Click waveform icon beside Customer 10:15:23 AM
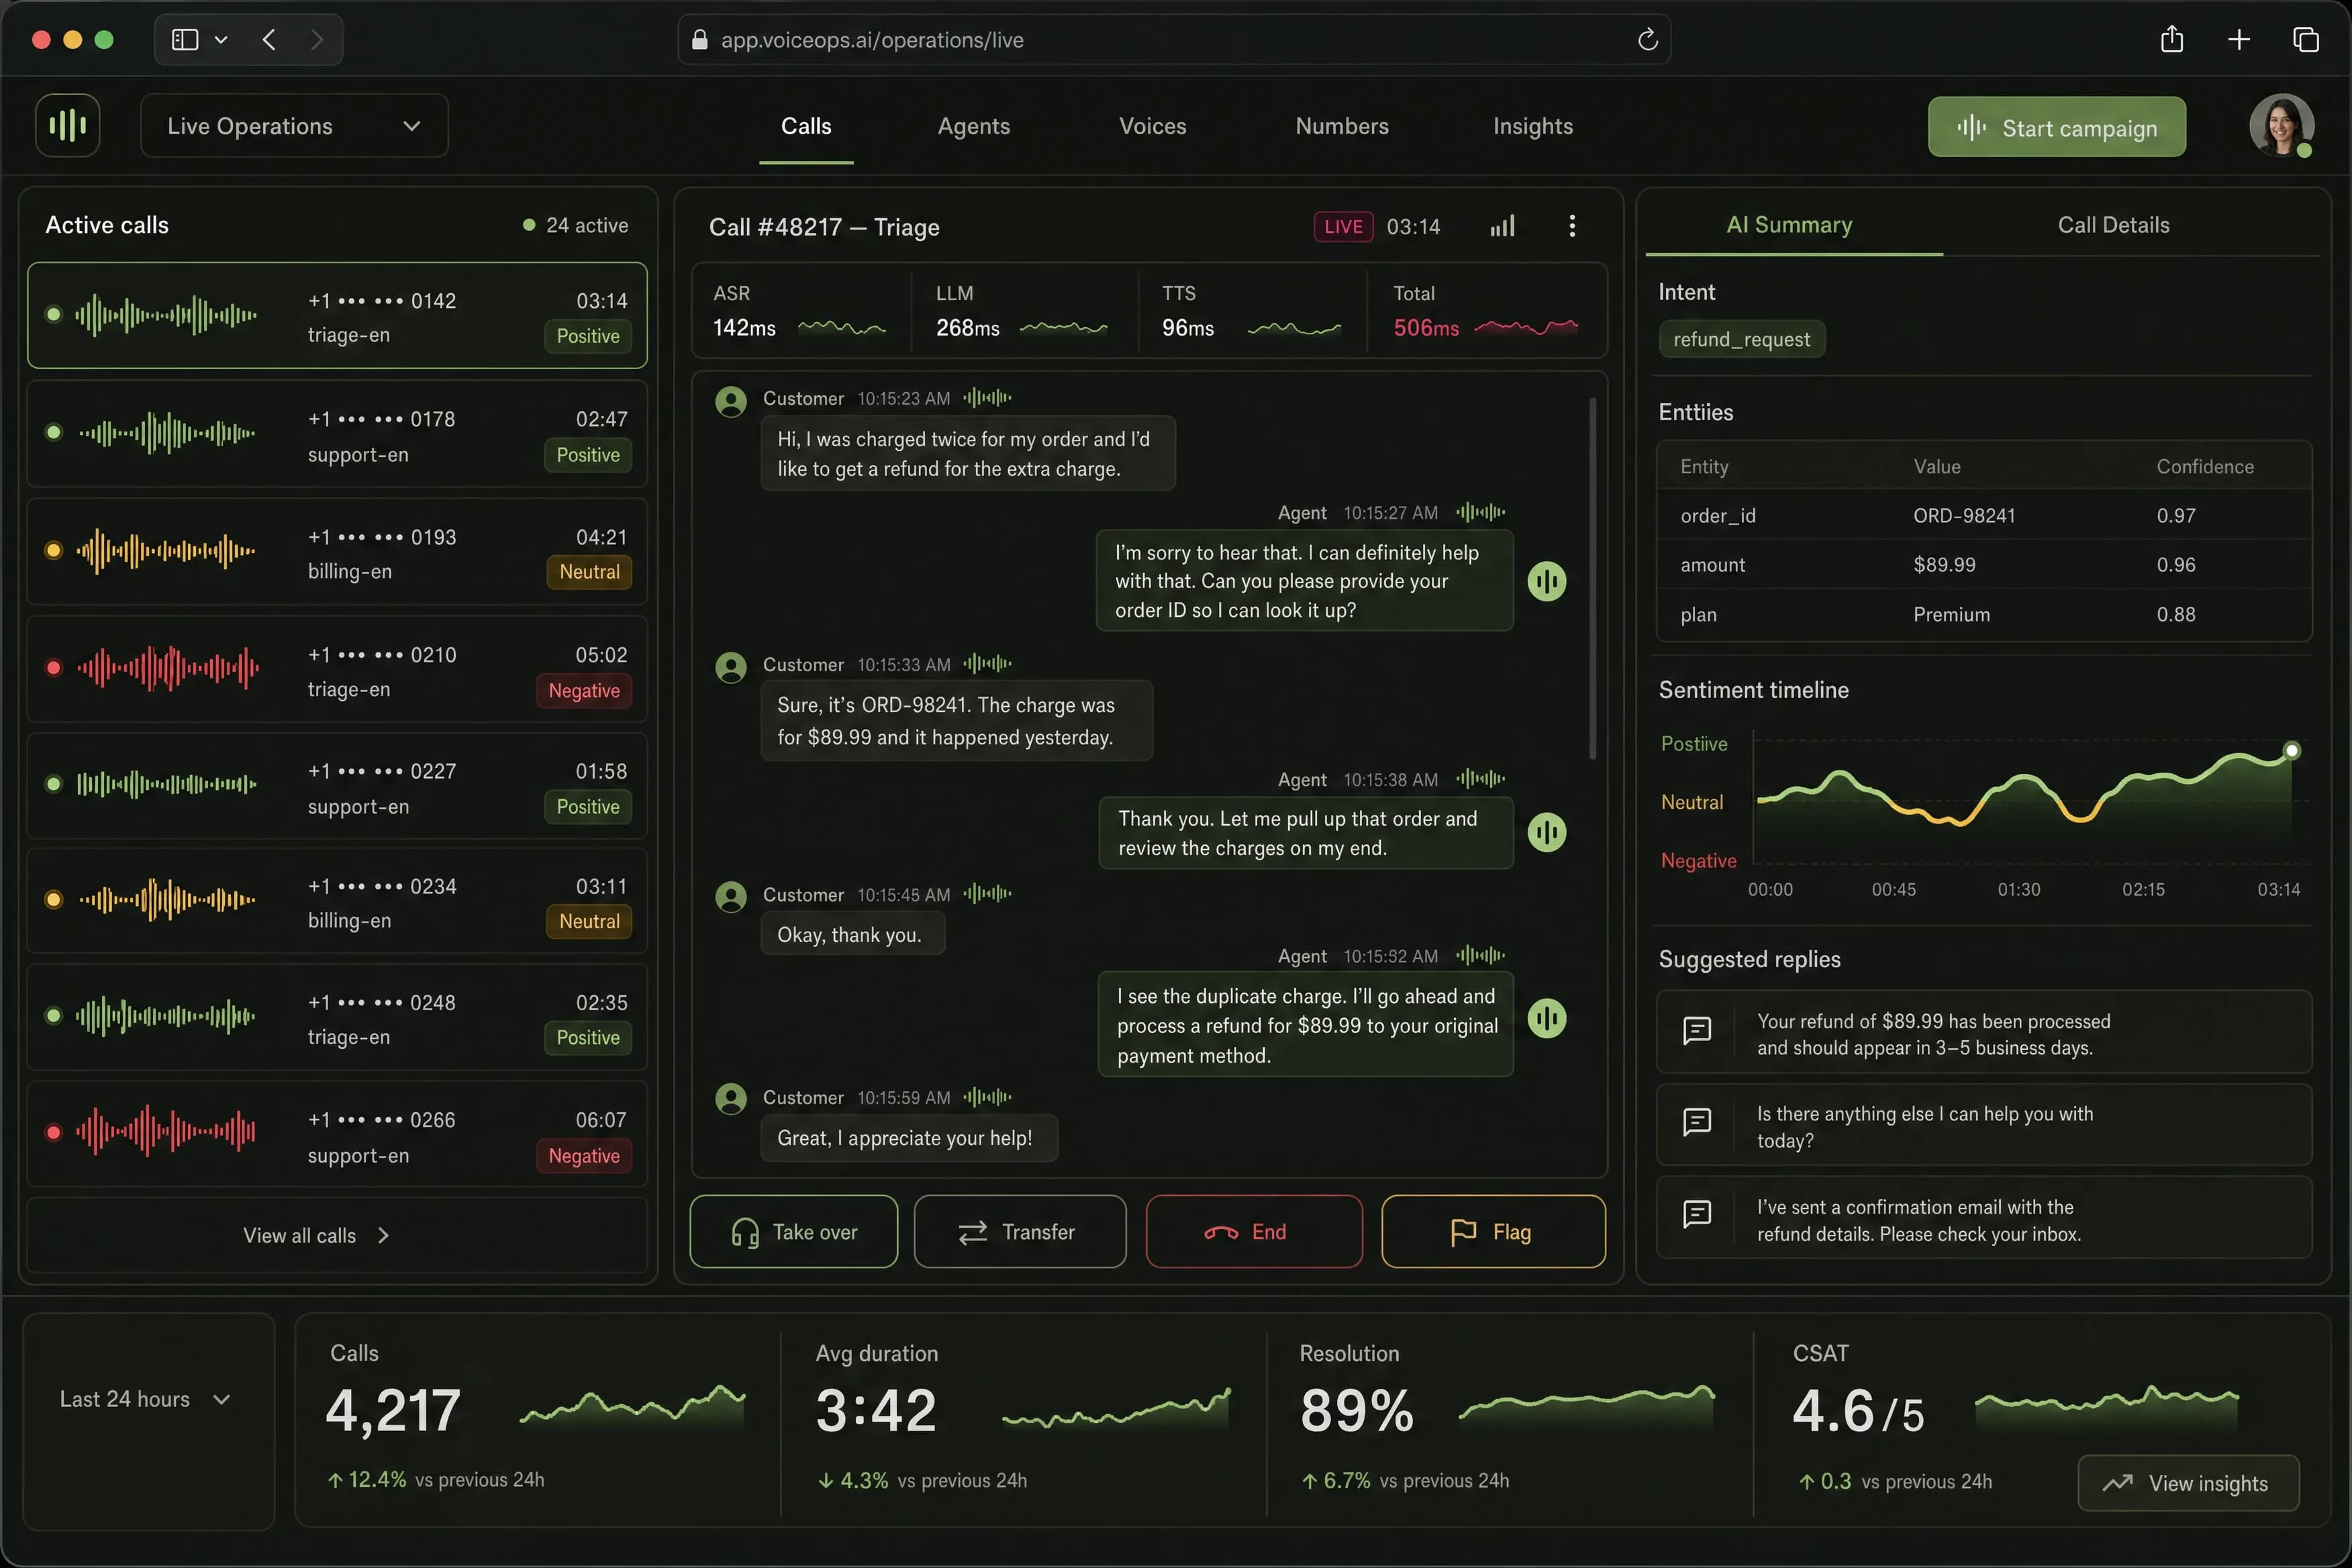The image size is (2352, 1568). tap(987, 398)
